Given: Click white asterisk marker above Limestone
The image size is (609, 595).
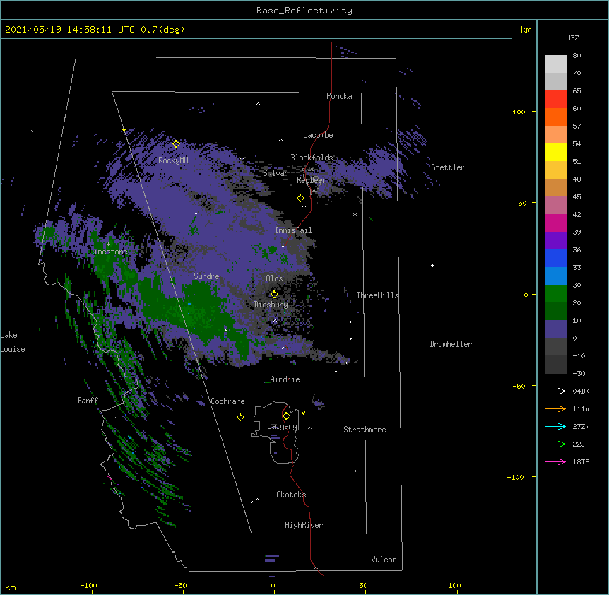Looking at the screenshot, I should pos(108,245).
